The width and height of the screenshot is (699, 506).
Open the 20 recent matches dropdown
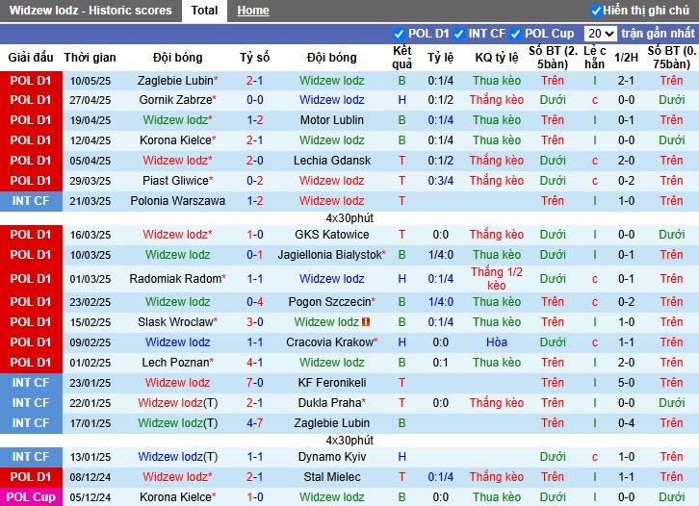point(600,34)
